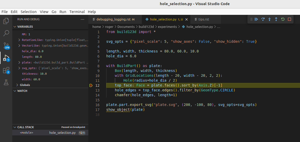Open Source Control with 270 changes
300x142 pixels.
(x=6, y=46)
